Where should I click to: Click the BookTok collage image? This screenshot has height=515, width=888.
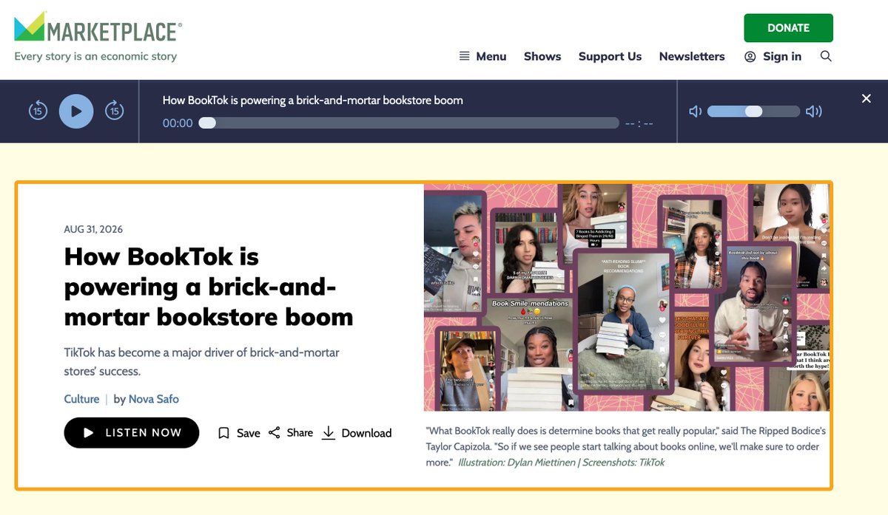coord(627,297)
